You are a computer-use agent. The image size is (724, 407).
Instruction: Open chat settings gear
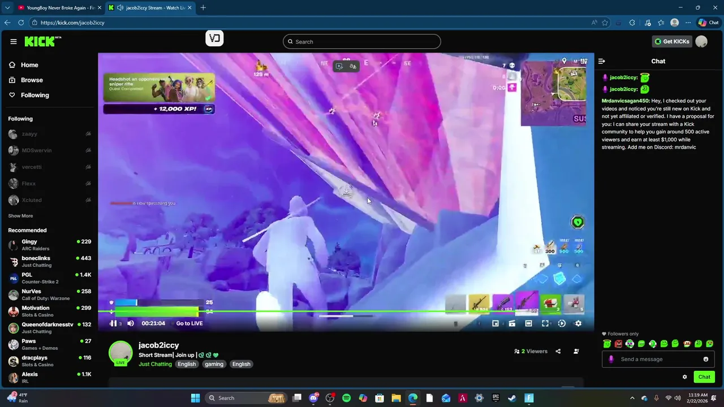(684, 377)
